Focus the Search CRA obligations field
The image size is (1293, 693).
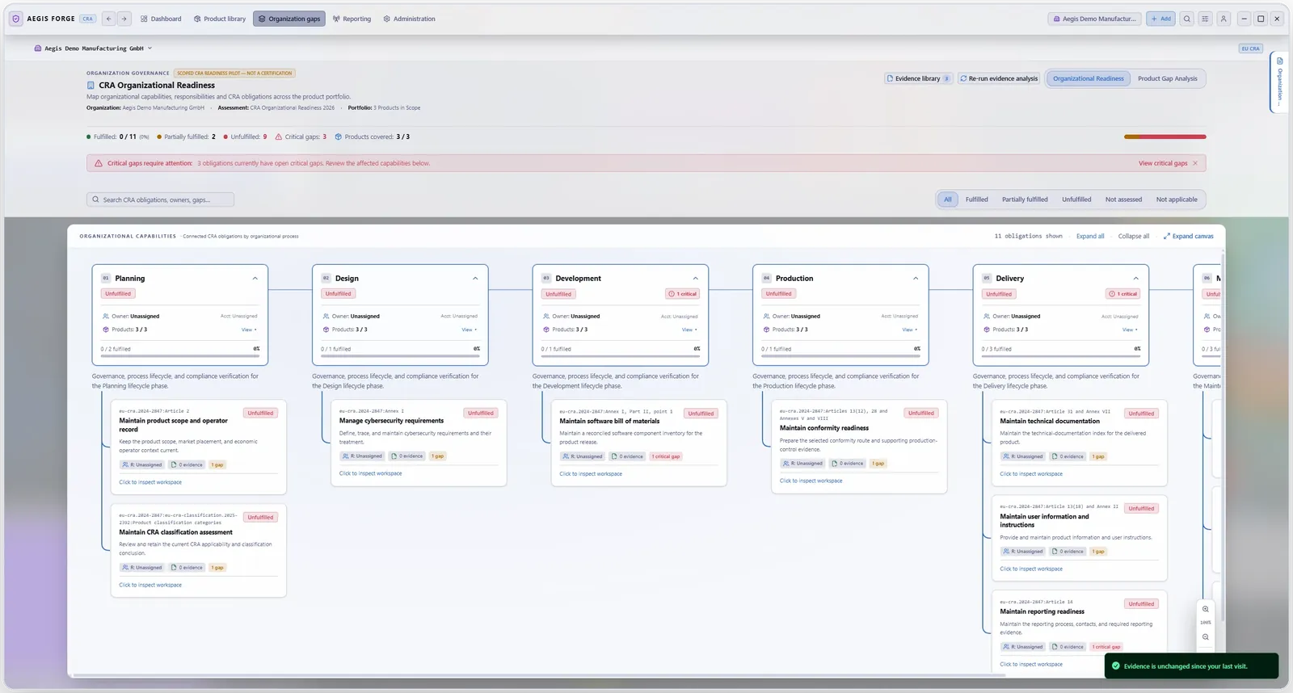[160, 199]
